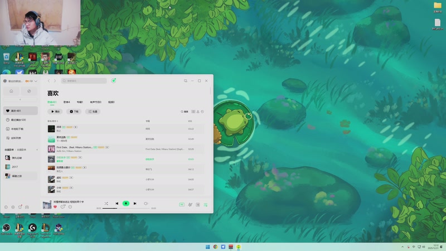Open the sound effects icon in player
Image resolution: width=446 pixels, height=251 pixels.
(x=190, y=205)
